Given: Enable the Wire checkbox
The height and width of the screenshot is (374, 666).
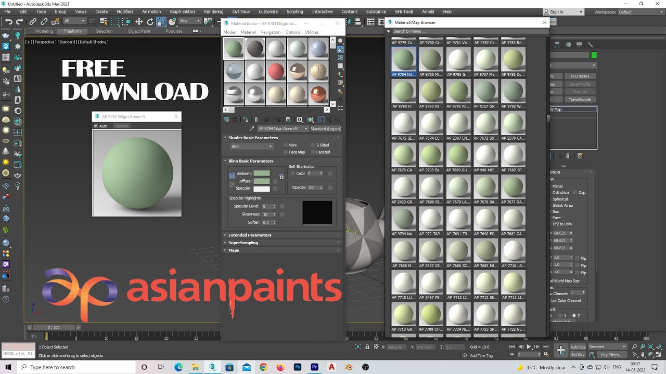Looking at the screenshot, I should point(286,145).
